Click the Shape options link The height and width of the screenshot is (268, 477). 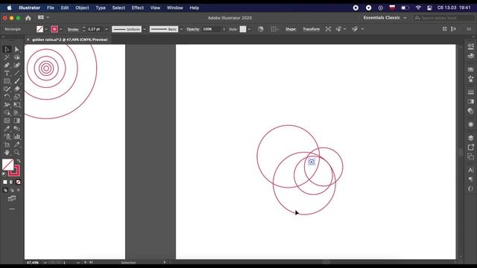(x=291, y=29)
